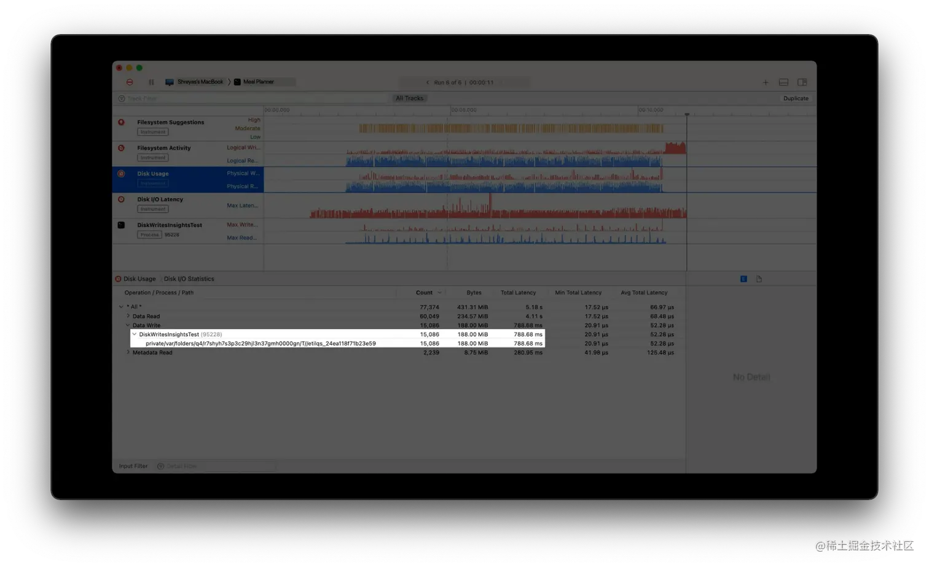
Task: Click Instrument badge under Disk I/O Latency
Action: [153, 209]
